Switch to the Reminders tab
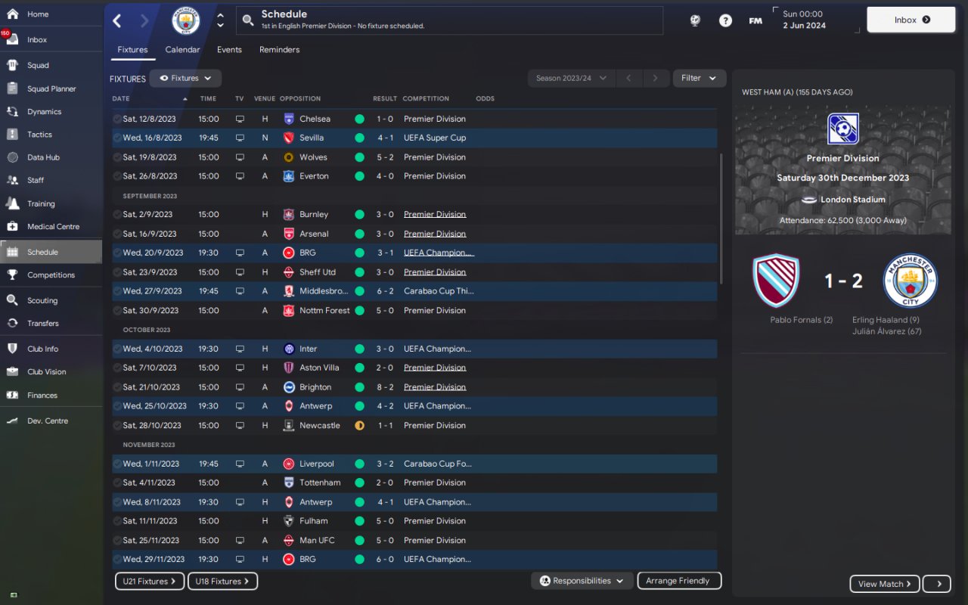 [279, 50]
